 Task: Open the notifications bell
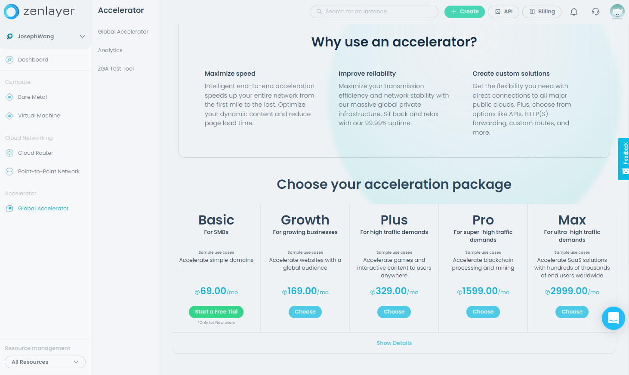[x=573, y=12]
